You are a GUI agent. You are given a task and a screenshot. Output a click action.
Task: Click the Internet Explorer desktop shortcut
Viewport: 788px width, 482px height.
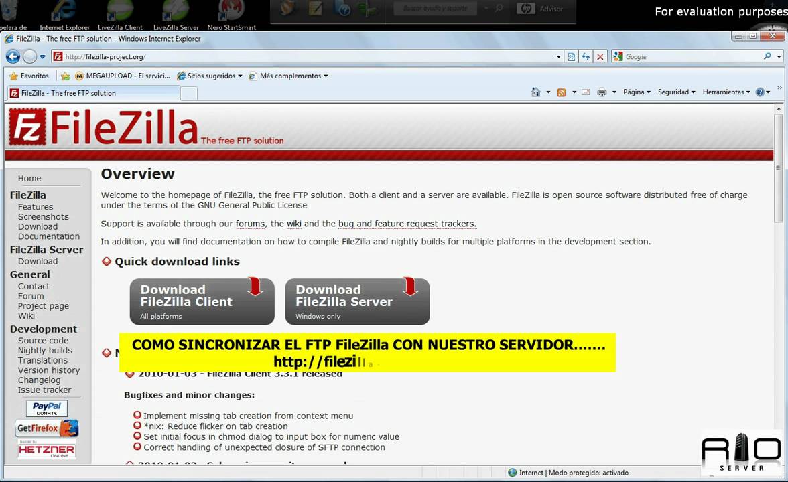64,16
